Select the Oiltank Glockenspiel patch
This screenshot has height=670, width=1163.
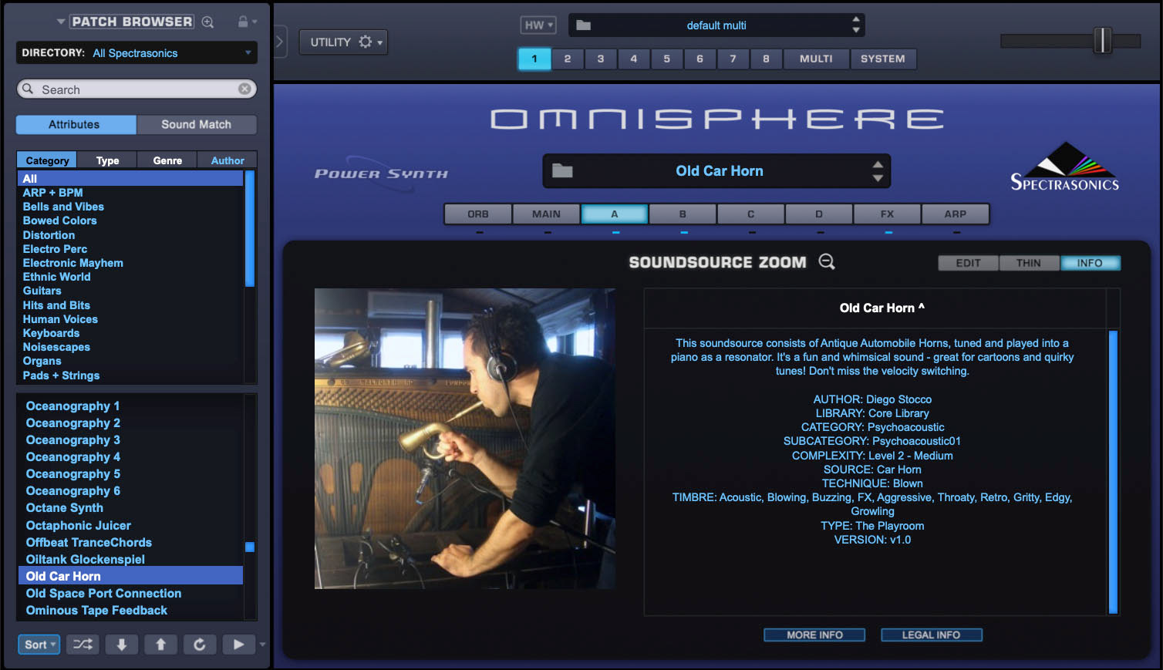[x=86, y=559]
